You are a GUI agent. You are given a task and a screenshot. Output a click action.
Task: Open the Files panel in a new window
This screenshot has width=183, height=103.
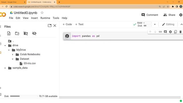[x=49, y=25]
